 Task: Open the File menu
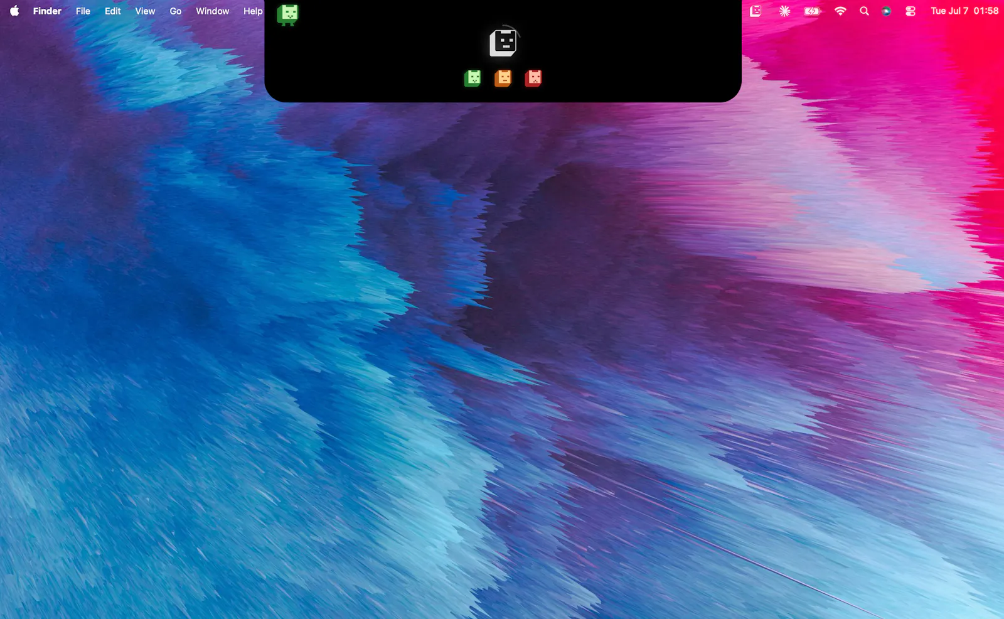tap(83, 11)
